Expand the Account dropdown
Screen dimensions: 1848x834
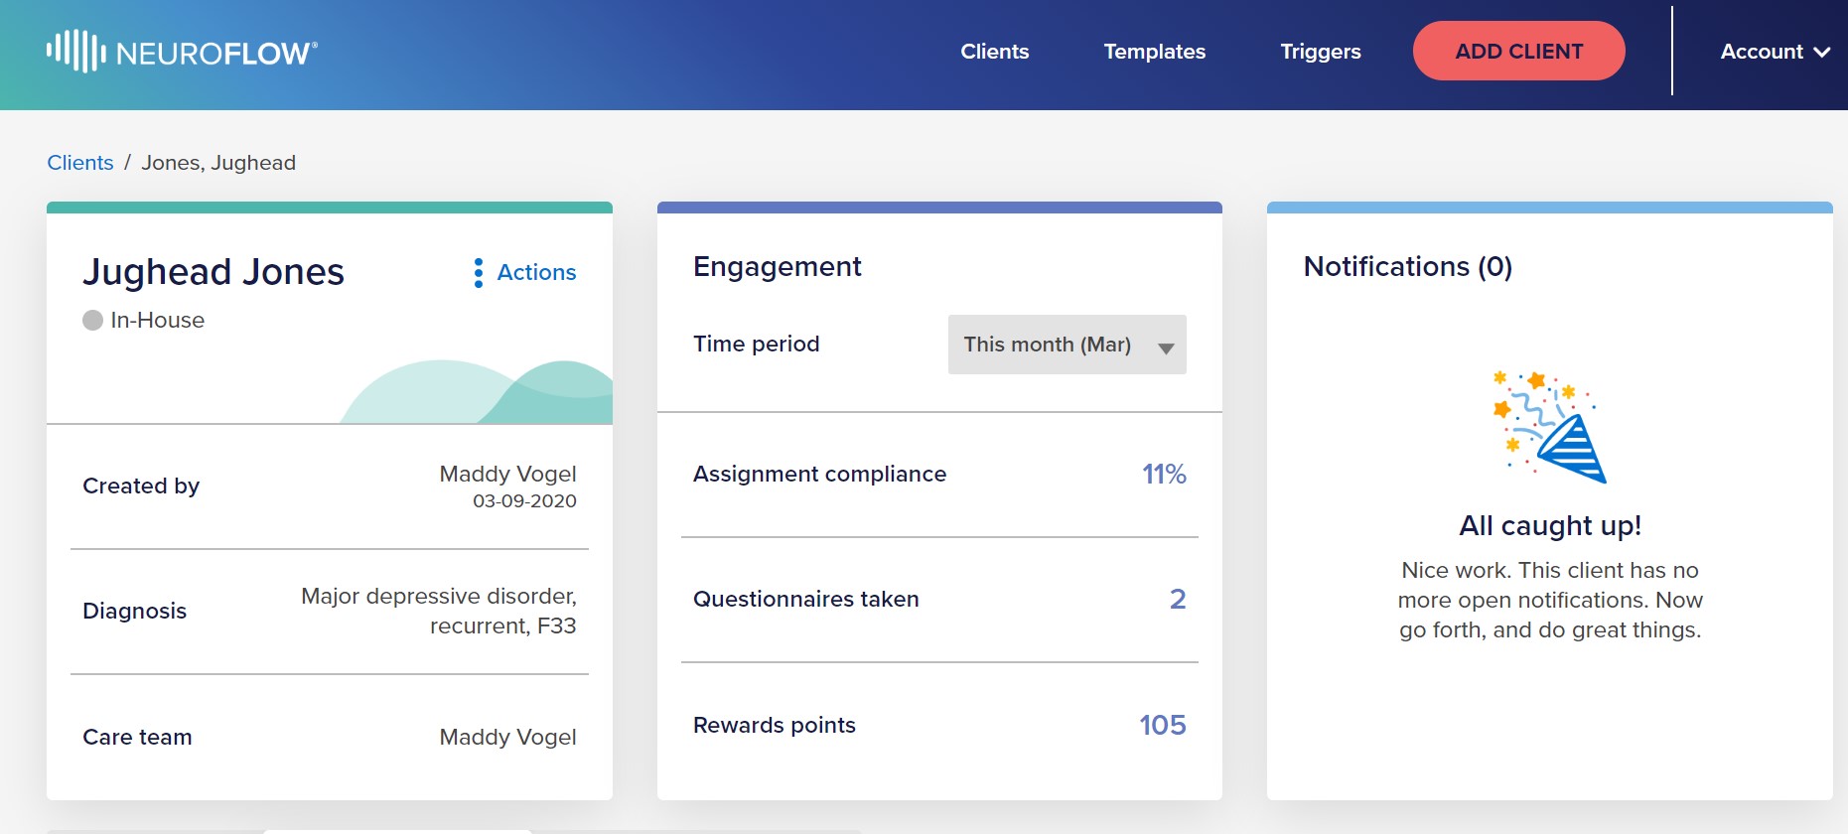tap(1775, 52)
